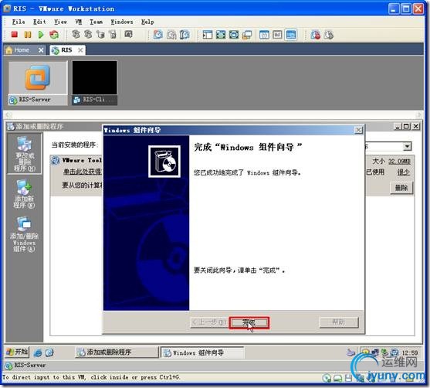Toggle the sidebar view toolbar icon

208,35
